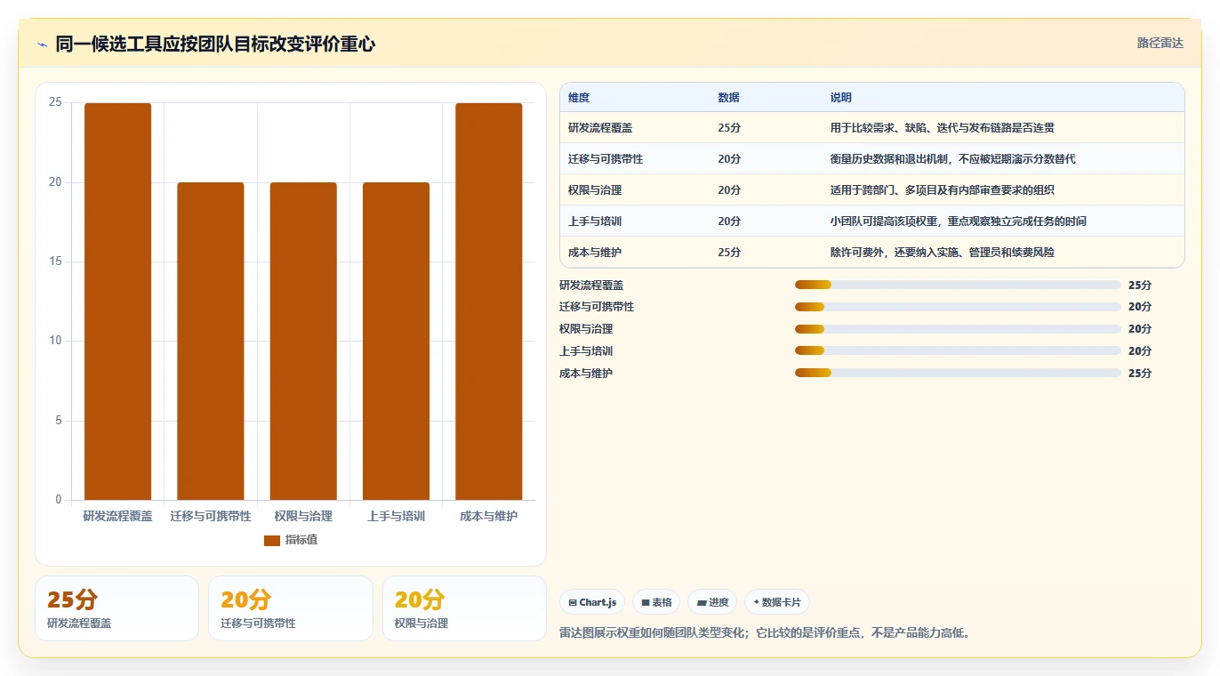Screen dimensions: 1220x676
Task: Click the 研发流程覆盖 label in the progress list
Action: pos(591,286)
